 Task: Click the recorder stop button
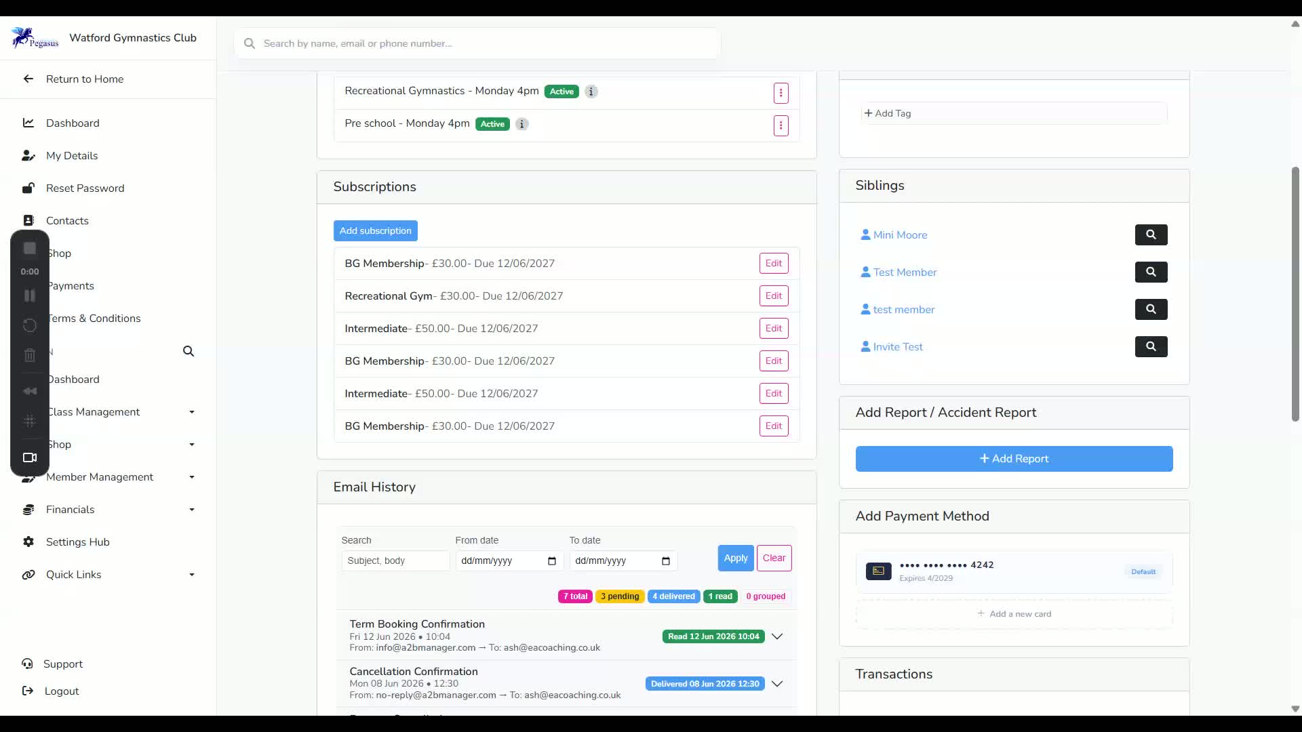(x=30, y=249)
